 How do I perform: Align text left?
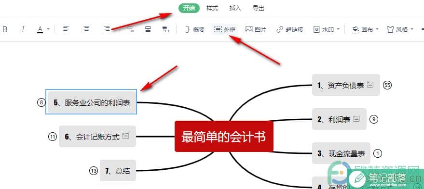pyautogui.click(x=66, y=29)
